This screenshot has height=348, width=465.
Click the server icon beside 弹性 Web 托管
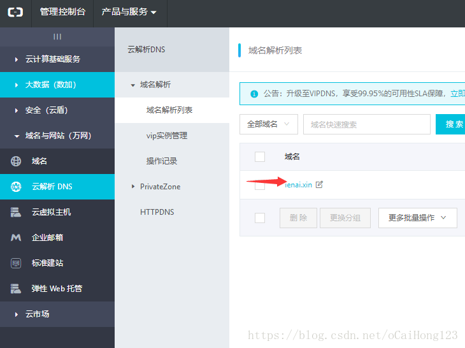tap(16, 289)
